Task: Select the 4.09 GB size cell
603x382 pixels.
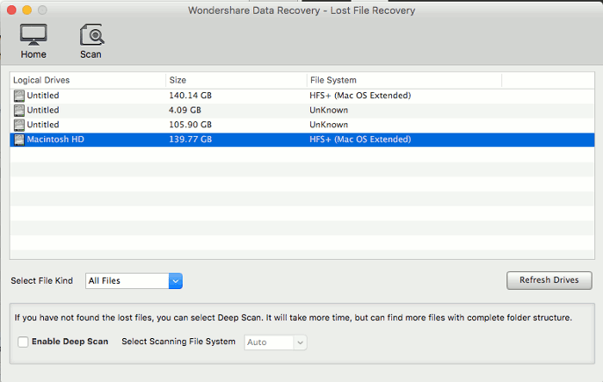Action: pyautogui.click(x=185, y=110)
